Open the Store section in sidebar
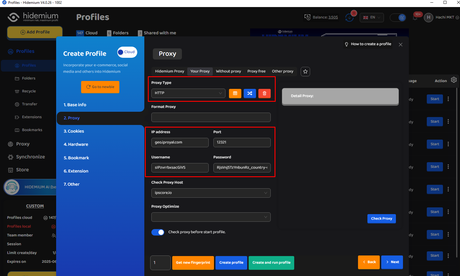 (x=22, y=170)
